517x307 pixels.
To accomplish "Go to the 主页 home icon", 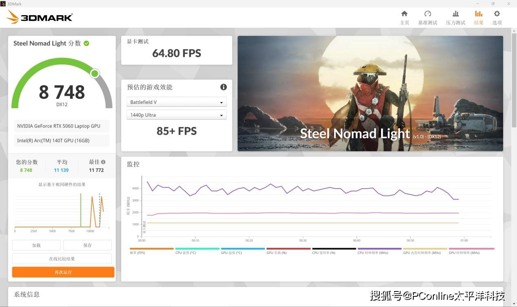I will click(404, 14).
